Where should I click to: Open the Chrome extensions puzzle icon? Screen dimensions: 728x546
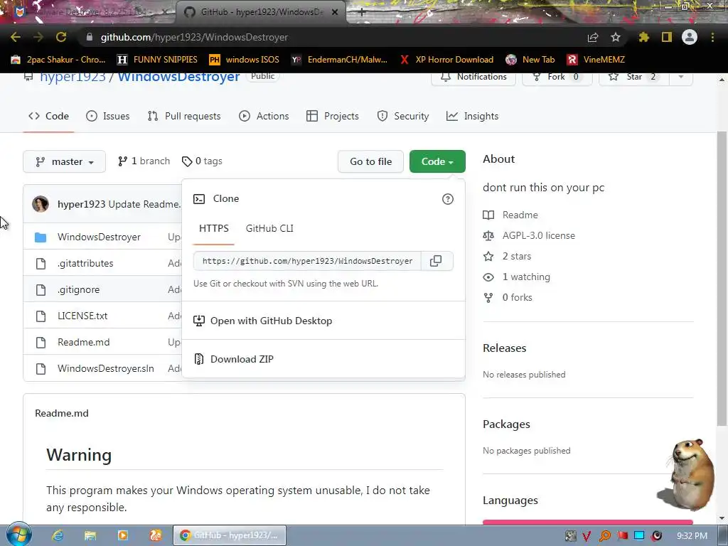[643, 37]
